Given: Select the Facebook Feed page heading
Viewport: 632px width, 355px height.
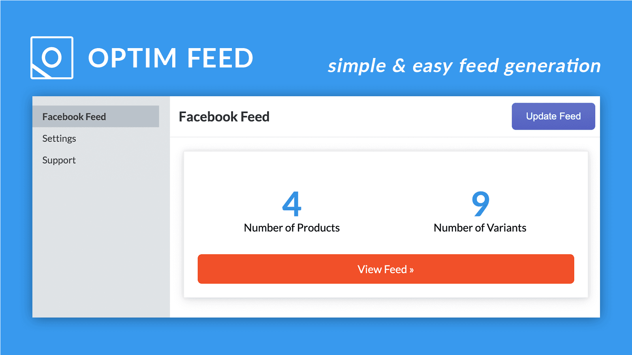Looking at the screenshot, I should [x=224, y=117].
